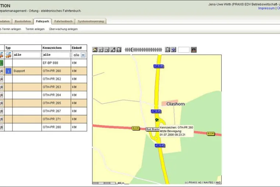Screen dimensions: 280x187
Task: Click the magnifier icon right of zoom slider
Action: pyautogui.click(x=168, y=50)
